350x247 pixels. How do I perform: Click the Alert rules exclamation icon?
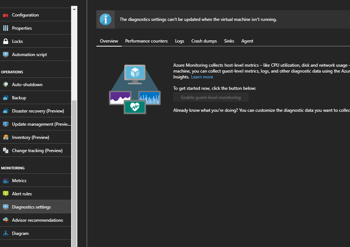coord(5,193)
